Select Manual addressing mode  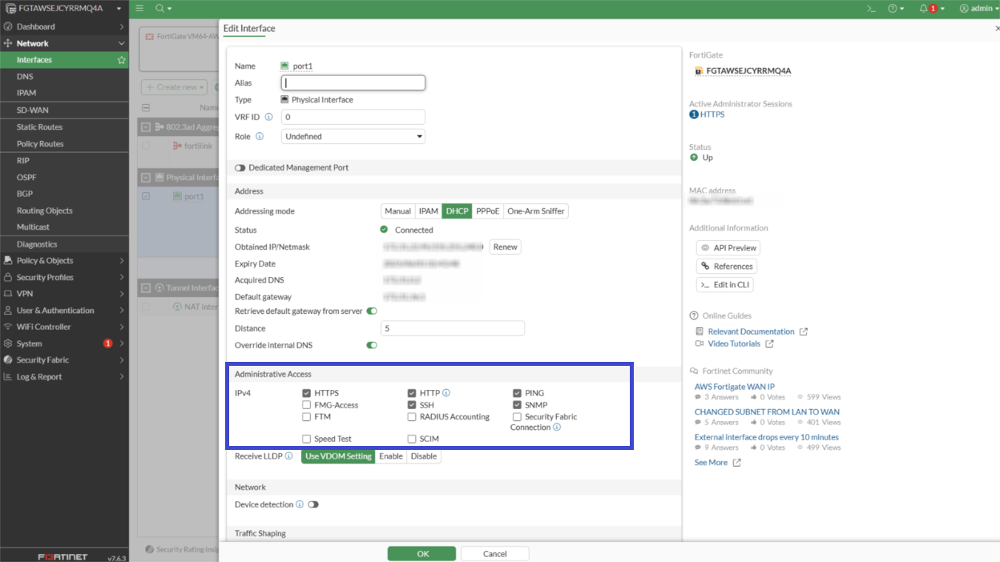click(397, 211)
